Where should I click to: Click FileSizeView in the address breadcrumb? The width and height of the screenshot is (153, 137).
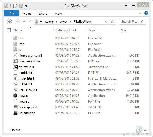(x=82, y=22)
